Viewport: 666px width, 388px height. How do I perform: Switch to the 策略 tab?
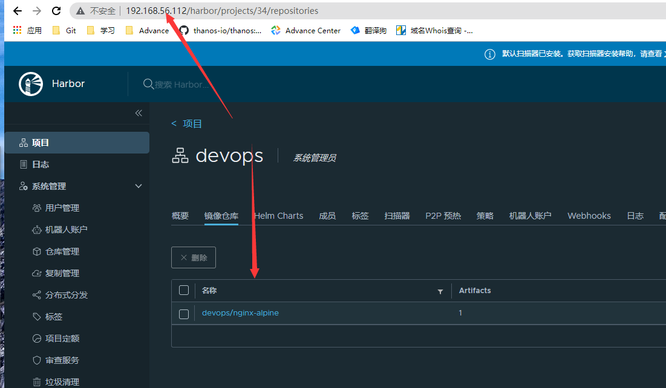tap(485, 216)
